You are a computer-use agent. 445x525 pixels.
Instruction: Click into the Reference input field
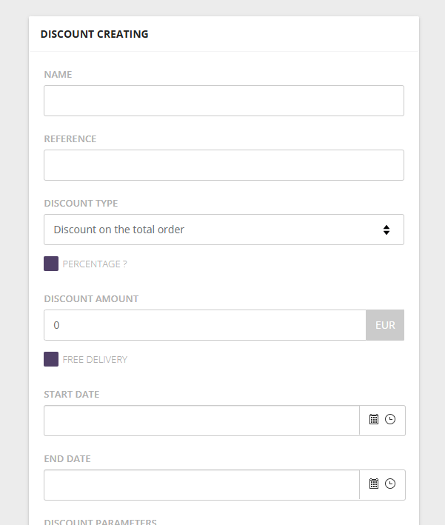[224, 165]
